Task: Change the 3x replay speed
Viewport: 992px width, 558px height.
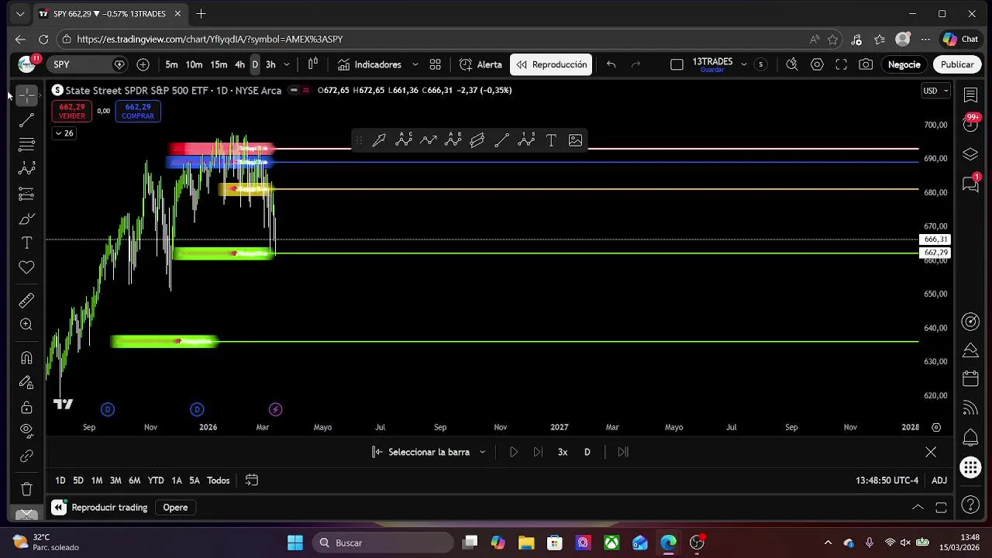Action: coord(563,452)
